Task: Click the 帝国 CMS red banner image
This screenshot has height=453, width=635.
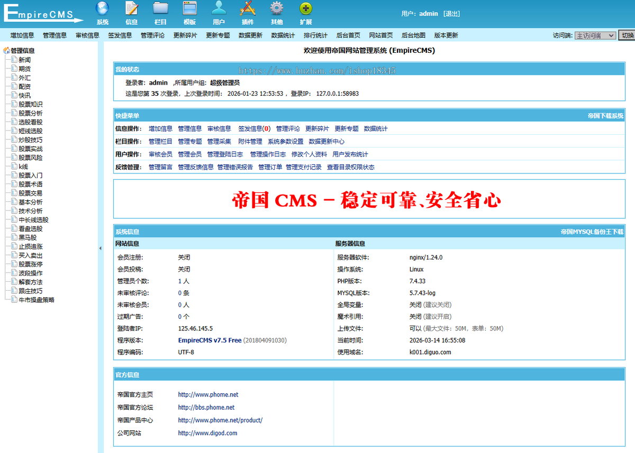Action: pyautogui.click(x=367, y=200)
